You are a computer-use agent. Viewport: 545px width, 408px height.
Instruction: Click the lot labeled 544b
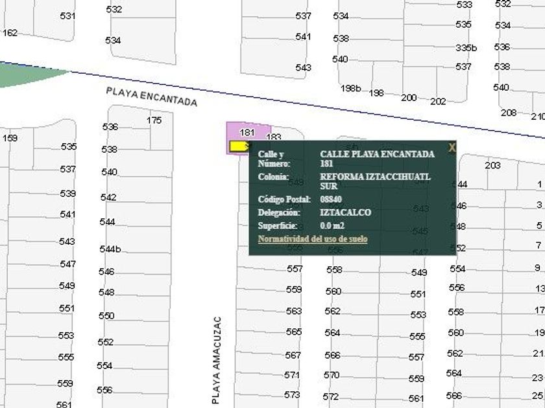[110, 249]
